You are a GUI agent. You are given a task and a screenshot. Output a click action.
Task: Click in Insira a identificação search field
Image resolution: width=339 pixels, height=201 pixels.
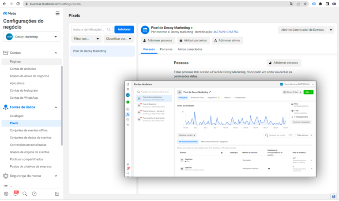click(92, 30)
